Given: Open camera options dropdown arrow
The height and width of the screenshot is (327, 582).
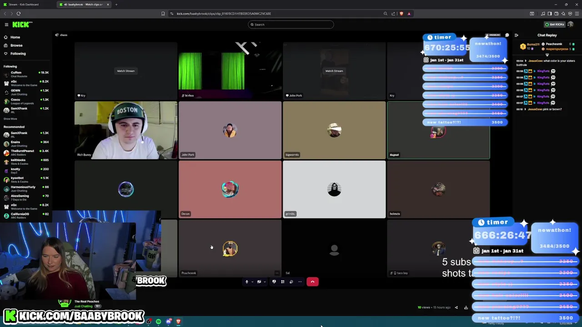Looking at the screenshot, I should coord(264,282).
